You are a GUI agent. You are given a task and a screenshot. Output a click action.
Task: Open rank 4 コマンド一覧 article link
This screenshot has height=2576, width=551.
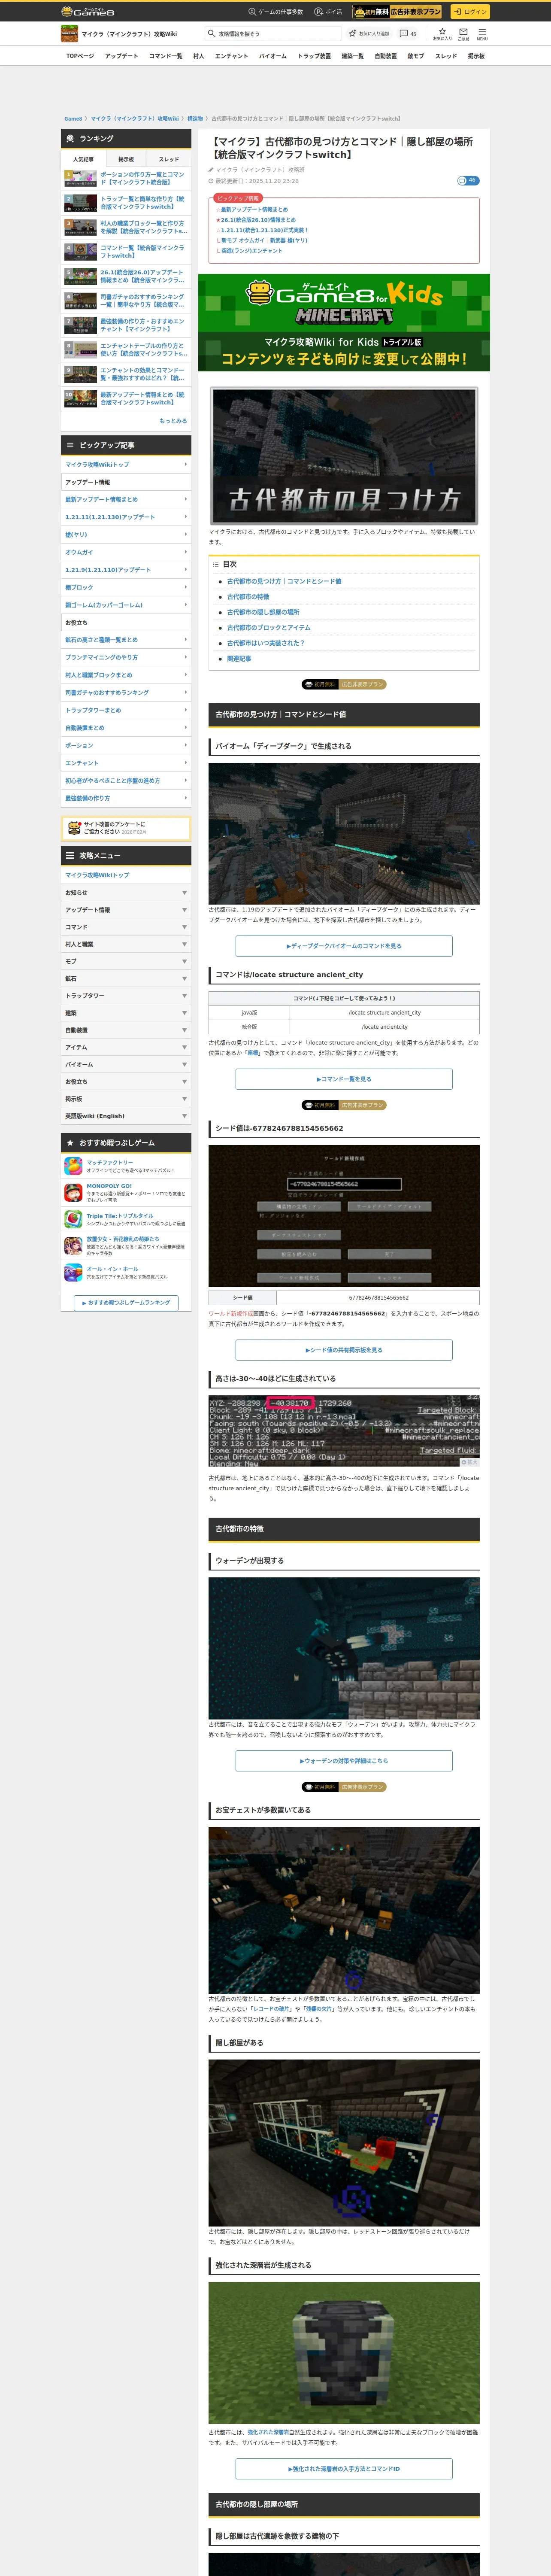tap(142, 251)
